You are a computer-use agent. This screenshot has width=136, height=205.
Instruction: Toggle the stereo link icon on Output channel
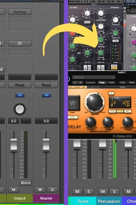tap(20, 43)
